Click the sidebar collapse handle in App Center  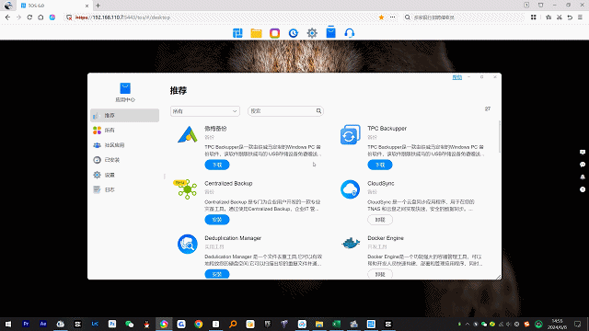coord(164,176)
